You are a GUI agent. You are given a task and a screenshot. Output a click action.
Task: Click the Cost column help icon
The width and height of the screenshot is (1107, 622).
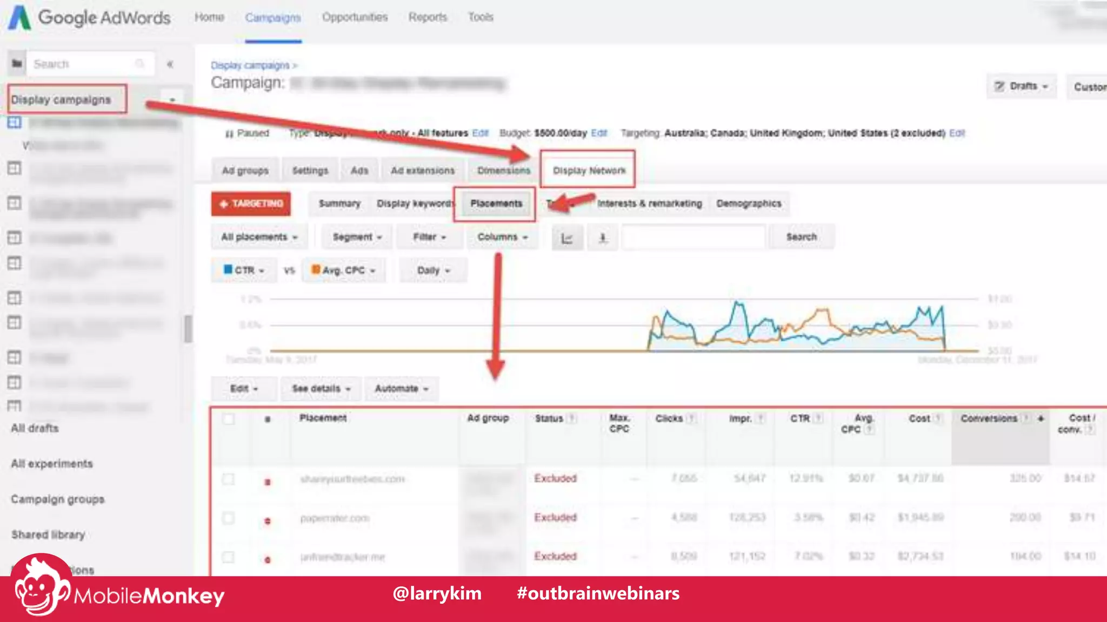coord(938,418)
